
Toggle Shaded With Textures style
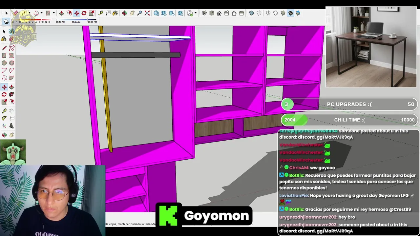coord(290,13)
